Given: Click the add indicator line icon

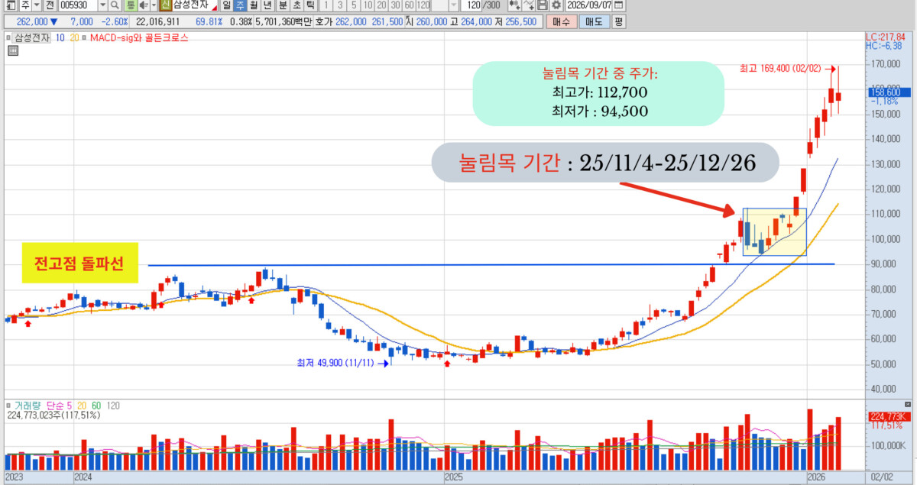Looking at the screenshot, I should 528,5.
